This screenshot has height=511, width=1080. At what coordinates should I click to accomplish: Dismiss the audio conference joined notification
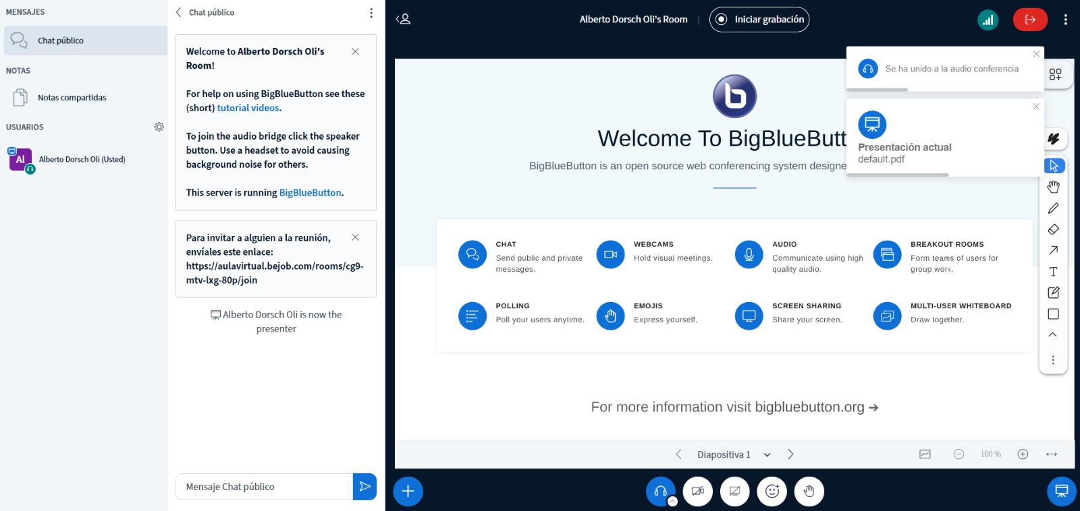coord(1036,54)
